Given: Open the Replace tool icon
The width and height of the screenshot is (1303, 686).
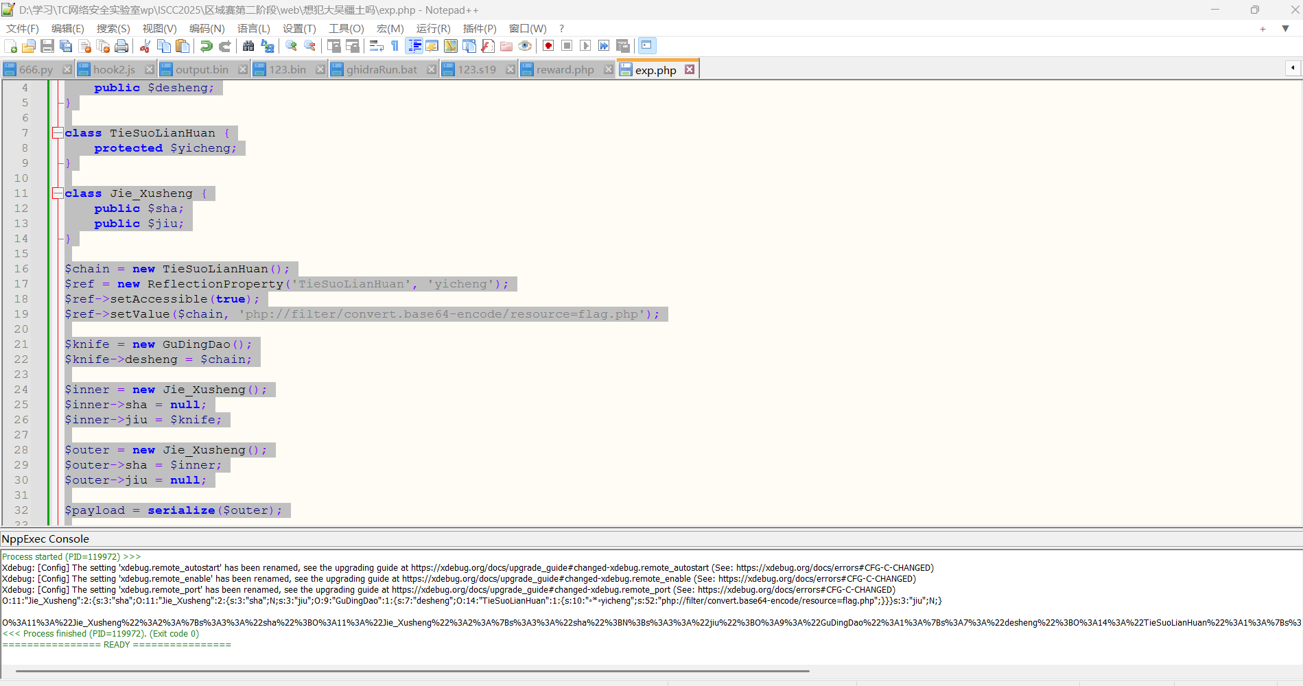Looking at the screenshot, I should [268, 46].
